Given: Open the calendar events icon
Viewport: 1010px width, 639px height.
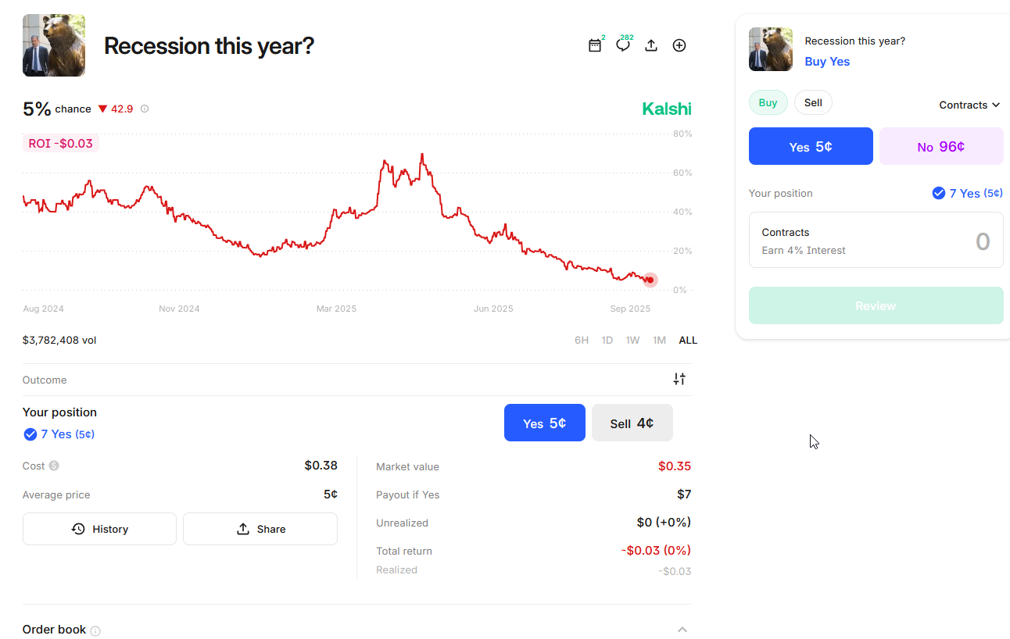Looking at the screenshot, I should coord(595,45).
